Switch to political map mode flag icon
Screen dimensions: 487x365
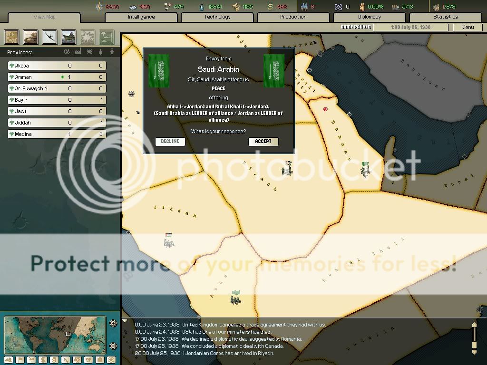tap(20, 360)
